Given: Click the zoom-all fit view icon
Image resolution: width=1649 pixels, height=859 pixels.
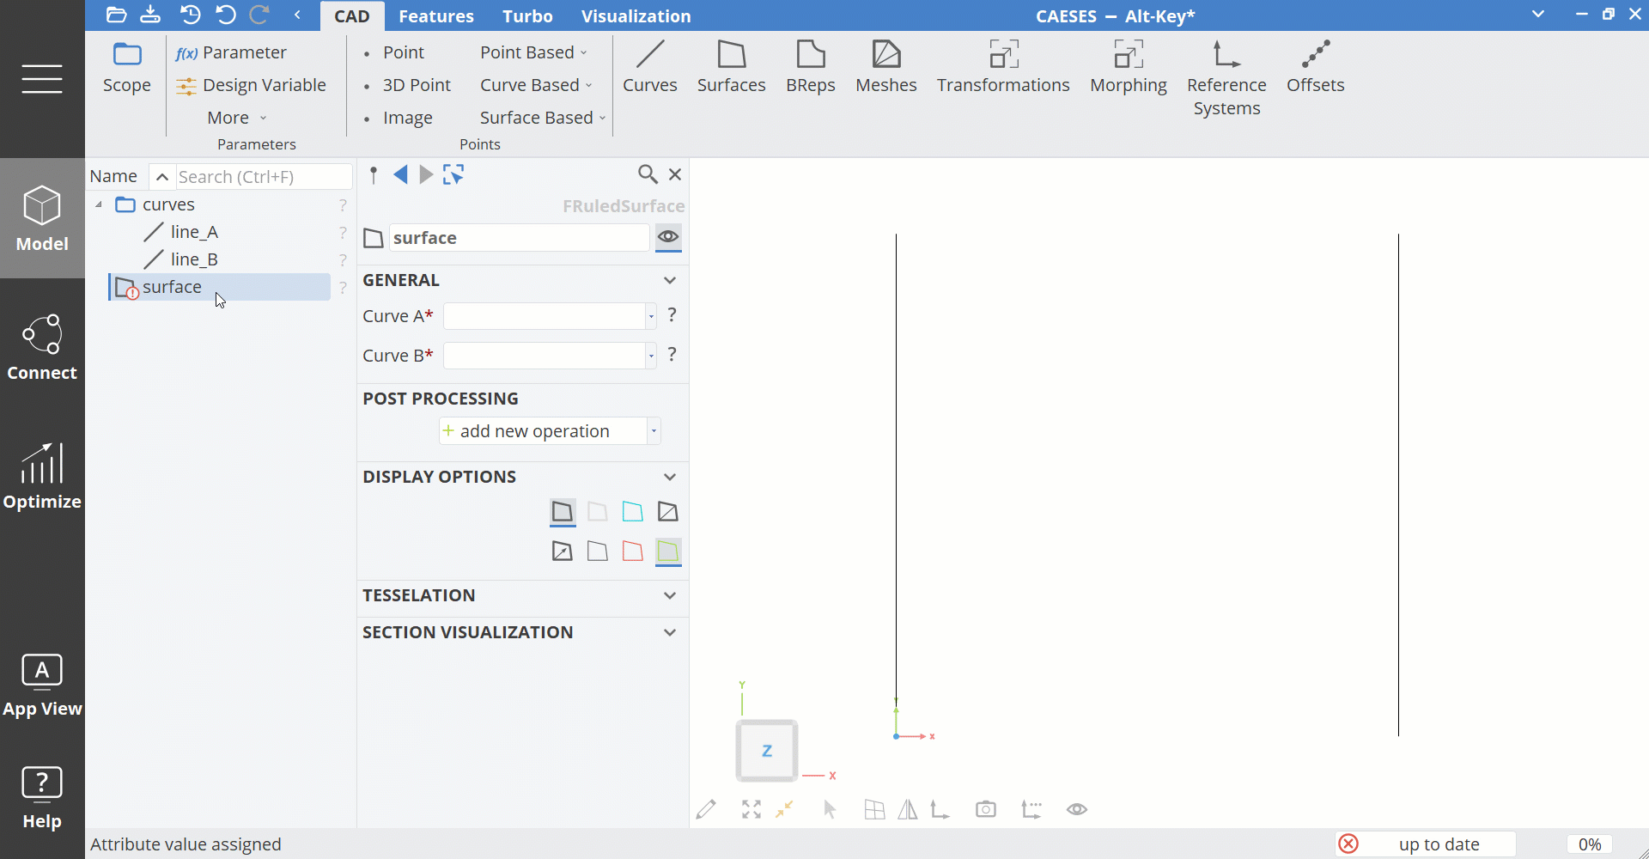Looking at the screenshot, I should (x=751, y=809).
